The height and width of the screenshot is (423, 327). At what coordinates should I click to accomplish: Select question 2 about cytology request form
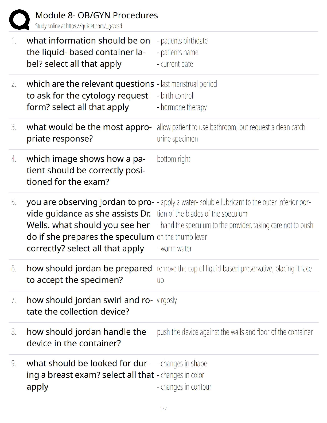point(90,95)
